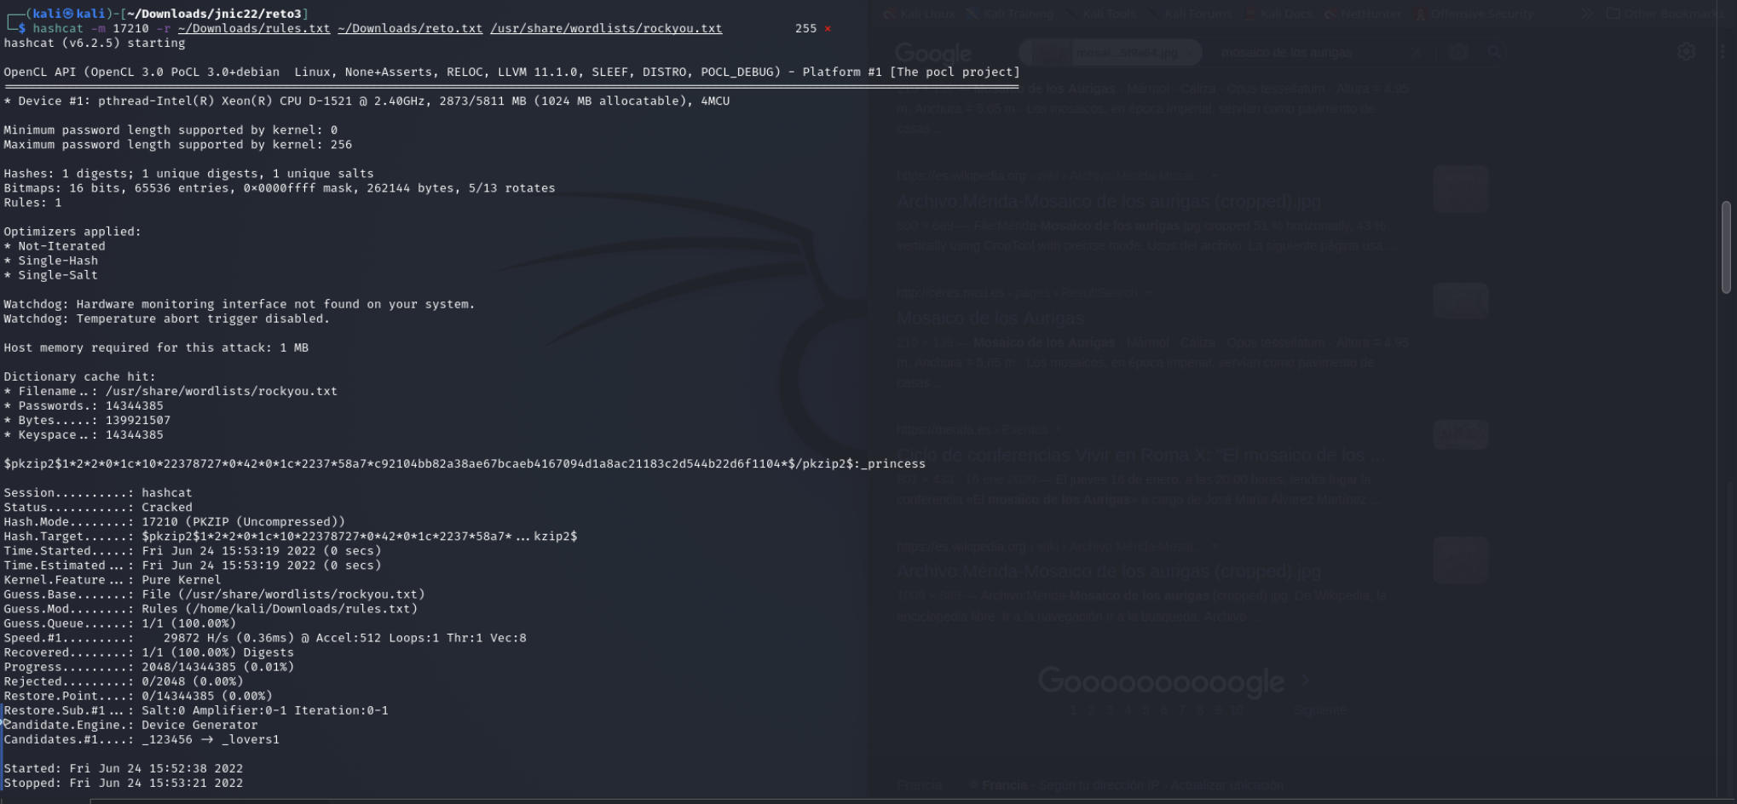Click 'Actualizar ubicación' footer link

[x=1226, y=785]
